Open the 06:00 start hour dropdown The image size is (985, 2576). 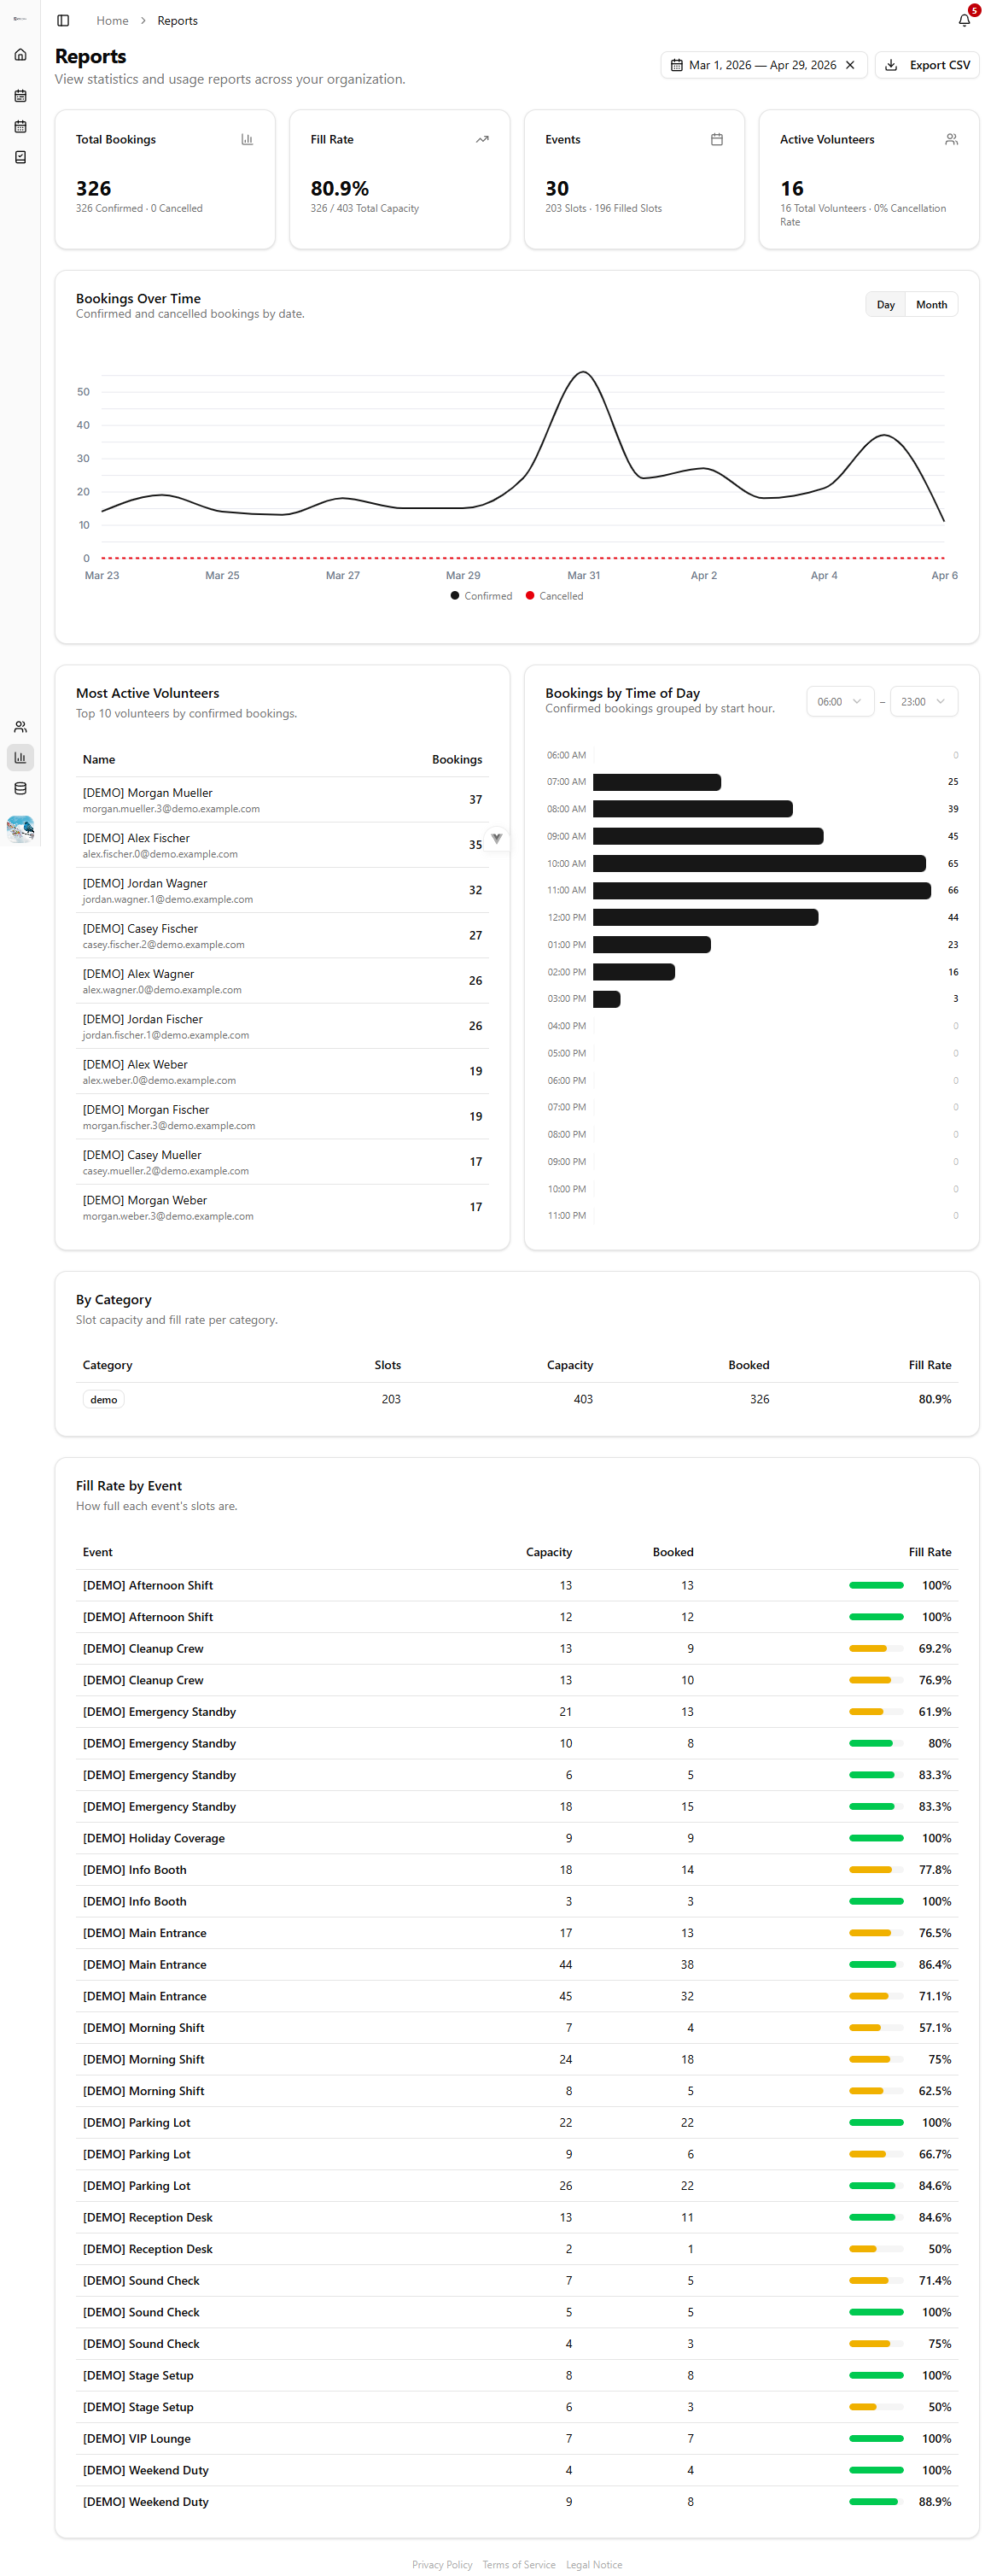point(839,702)
